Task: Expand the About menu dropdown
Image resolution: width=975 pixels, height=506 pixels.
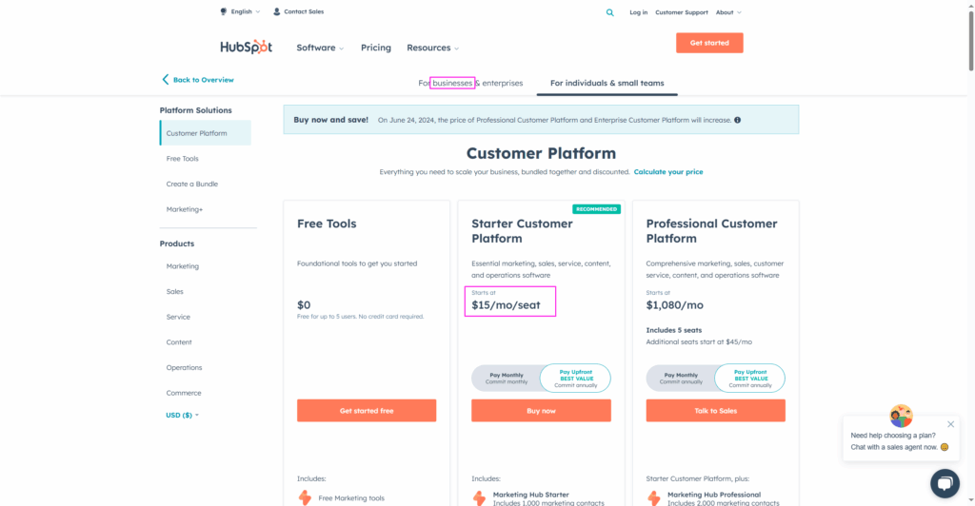Action: tap(728, 12)
